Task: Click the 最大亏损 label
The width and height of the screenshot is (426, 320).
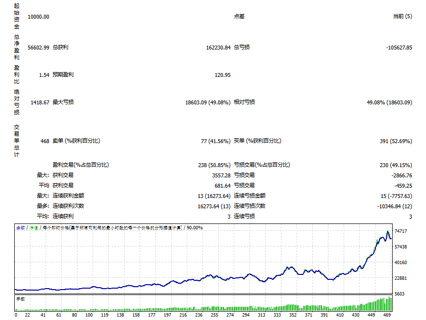Action: point(63,102)
